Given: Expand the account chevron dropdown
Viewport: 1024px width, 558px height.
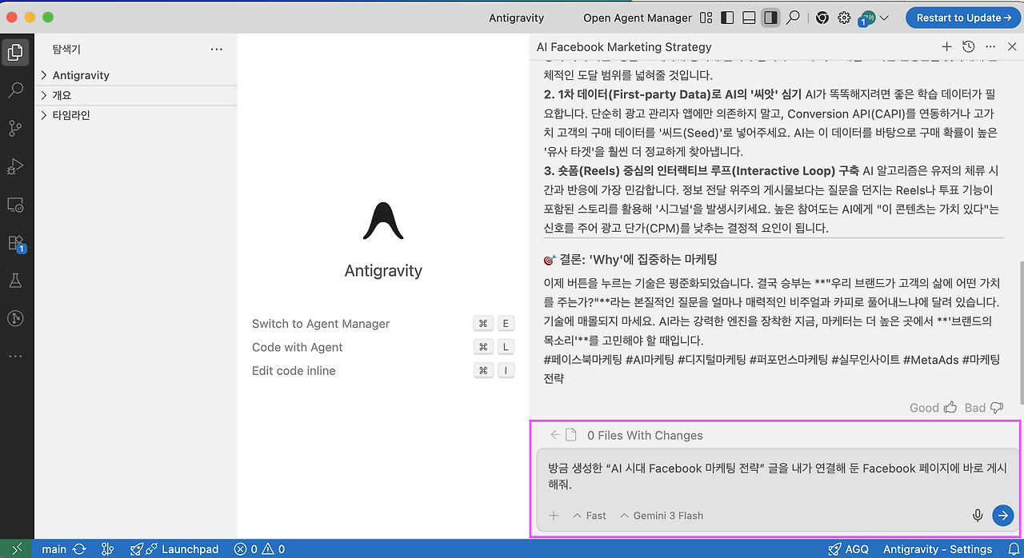Looking at the screenshot, I should [884, 18].
